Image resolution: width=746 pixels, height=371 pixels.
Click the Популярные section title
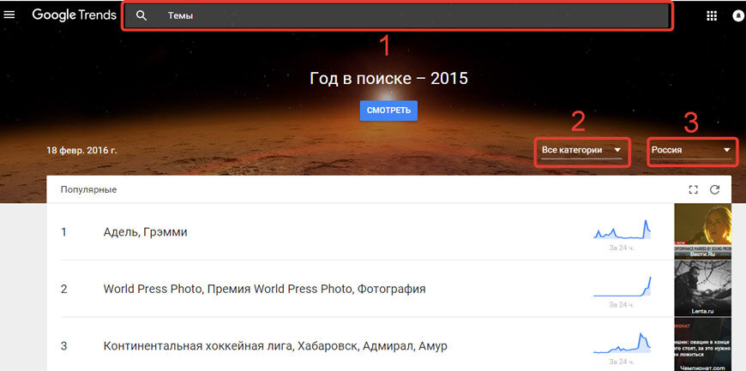point(88,189)
